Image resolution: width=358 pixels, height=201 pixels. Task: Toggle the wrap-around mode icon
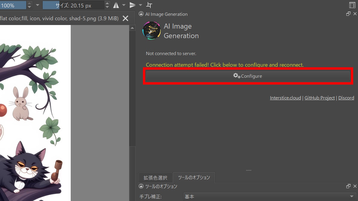[x=149, y=5]
